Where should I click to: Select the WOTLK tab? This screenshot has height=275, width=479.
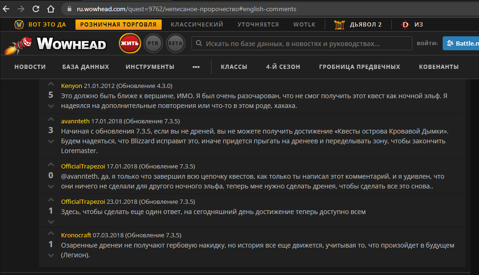coord(304,25)
